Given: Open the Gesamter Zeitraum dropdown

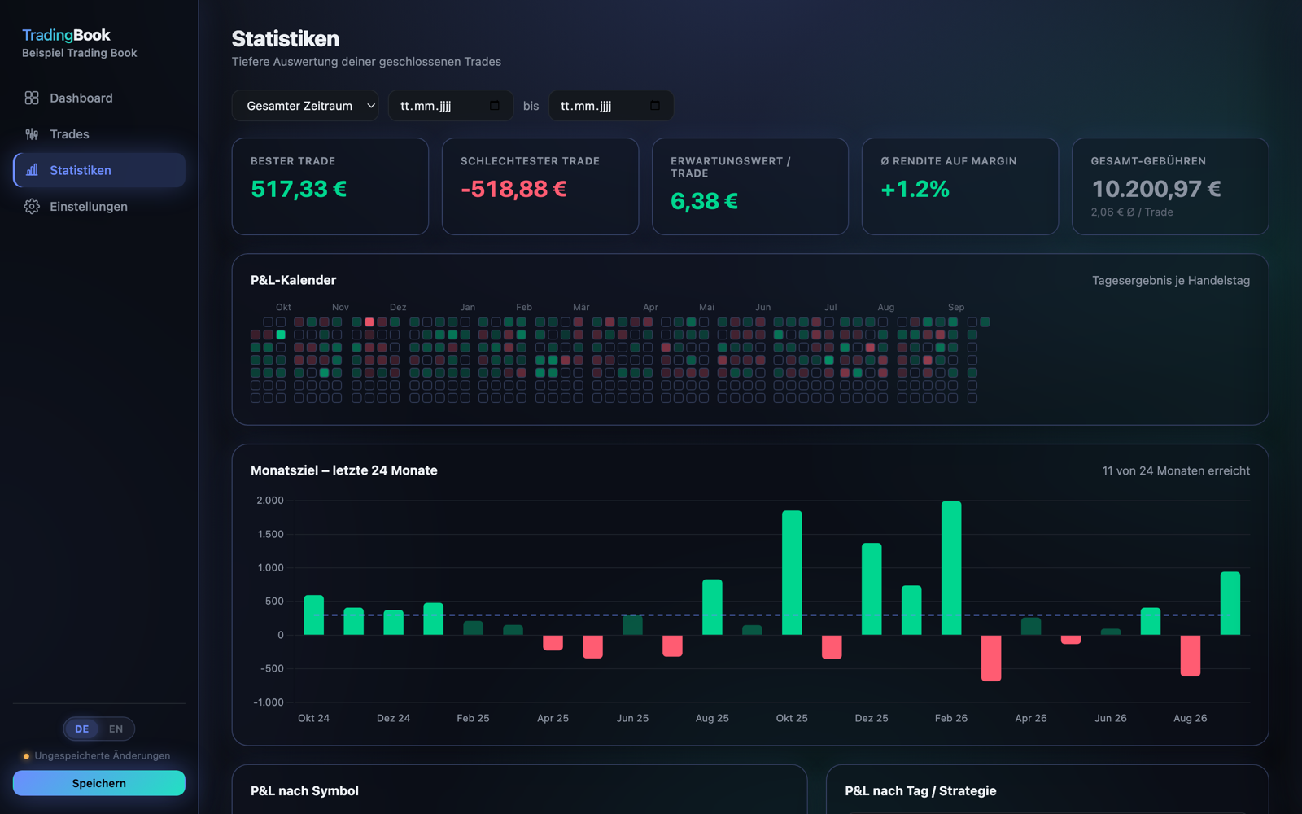Looking at the screenshot, I should 305,106.
